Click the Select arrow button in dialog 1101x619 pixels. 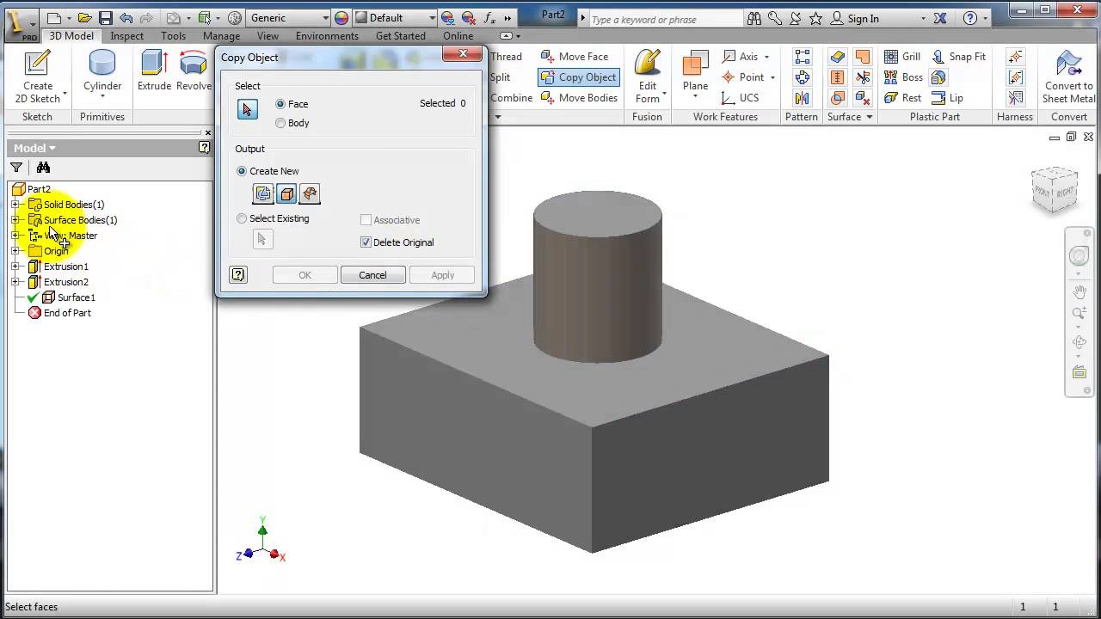(247, 109)
